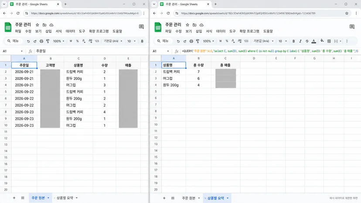Select header cell 총 수량 in right sheet
This screenshot has width=361, height=203.
(x=198, y=65)
